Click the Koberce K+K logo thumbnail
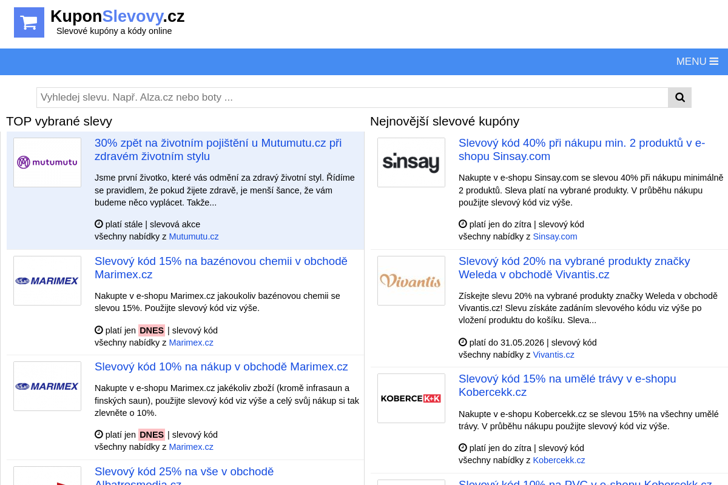Image resolution: width=728 pixels, height=485 pixels. [411, 398]
